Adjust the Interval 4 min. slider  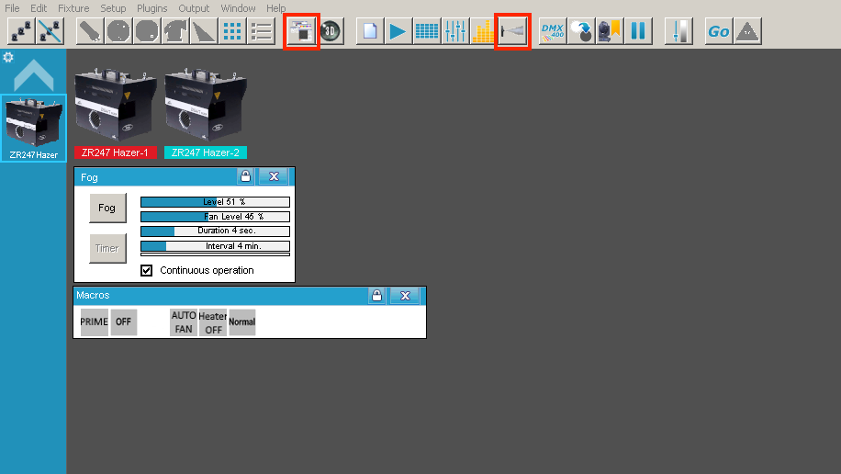click(x=215, y=246)
